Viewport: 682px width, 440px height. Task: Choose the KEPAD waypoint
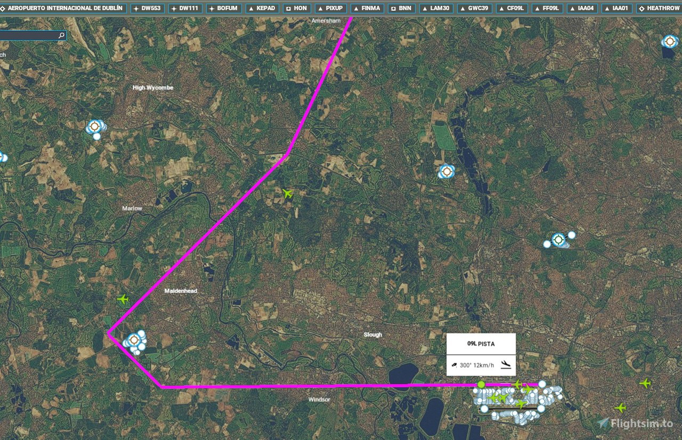pyautogui.click(x=261, y=9)
